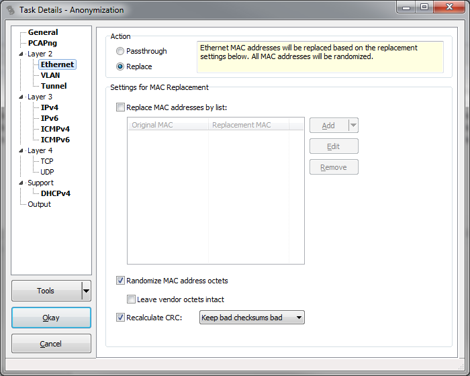Open the Tools button dropdown arrow
470x376 pixels.
[87, 291]
